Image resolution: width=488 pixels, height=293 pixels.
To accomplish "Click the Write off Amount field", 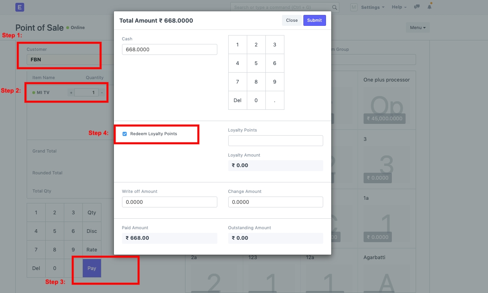I will (169, 202).
